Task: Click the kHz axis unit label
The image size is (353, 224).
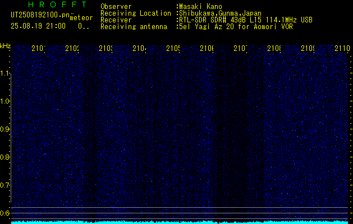Action: click(x=5, y=46)
